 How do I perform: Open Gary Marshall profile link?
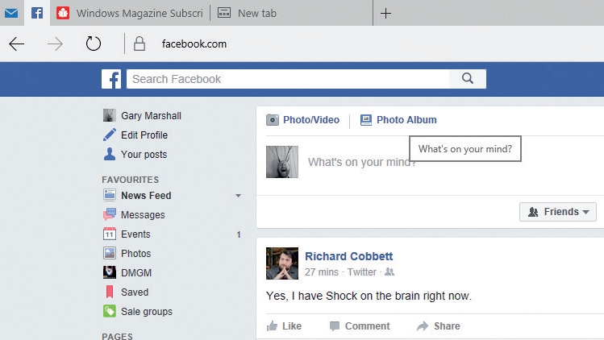(x=151, y=116)
